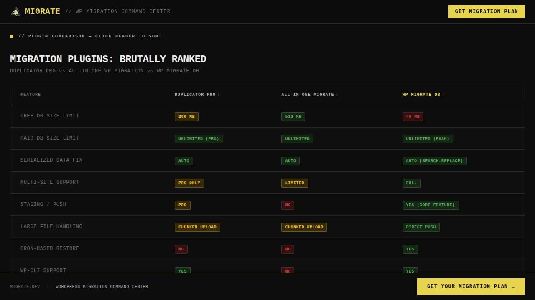535x300 pixels.
Task: Click the UNLIMITED (PRO) badge
Action: tap(199, 139)
